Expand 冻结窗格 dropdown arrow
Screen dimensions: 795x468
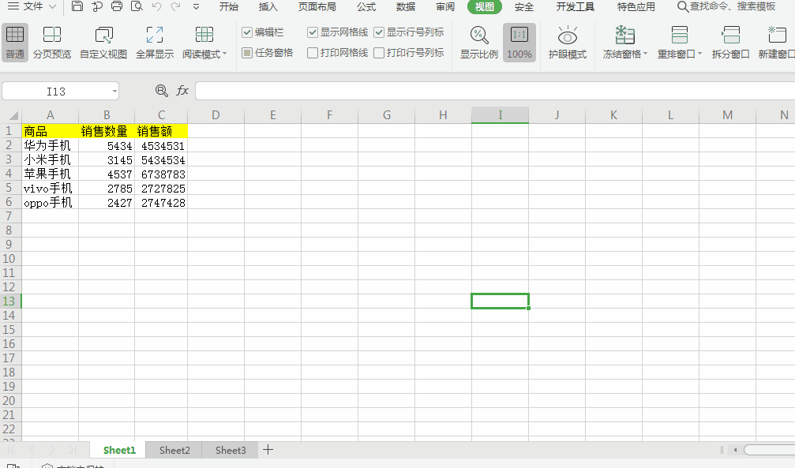pos(646,54)
